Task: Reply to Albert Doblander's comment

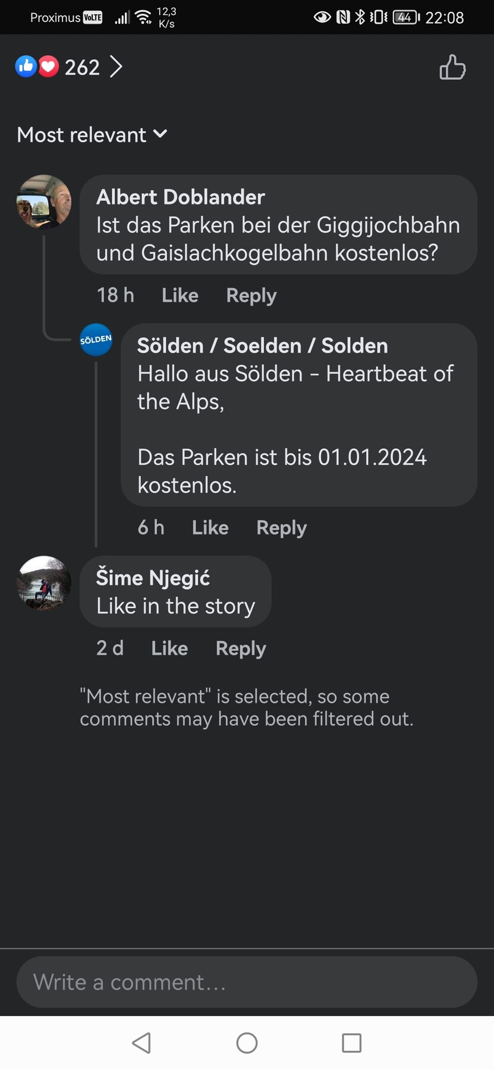Action: [x=251, y=295]
